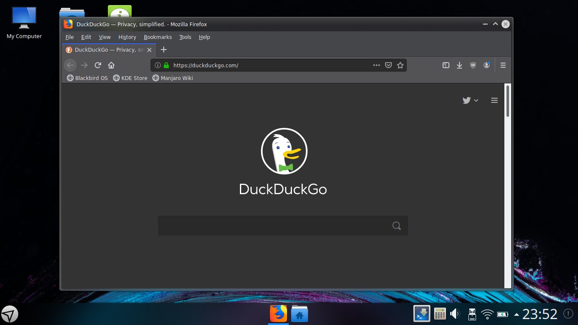Show Firefox sidebars icon
Screen dimensions: 578x325
[446, 65]
